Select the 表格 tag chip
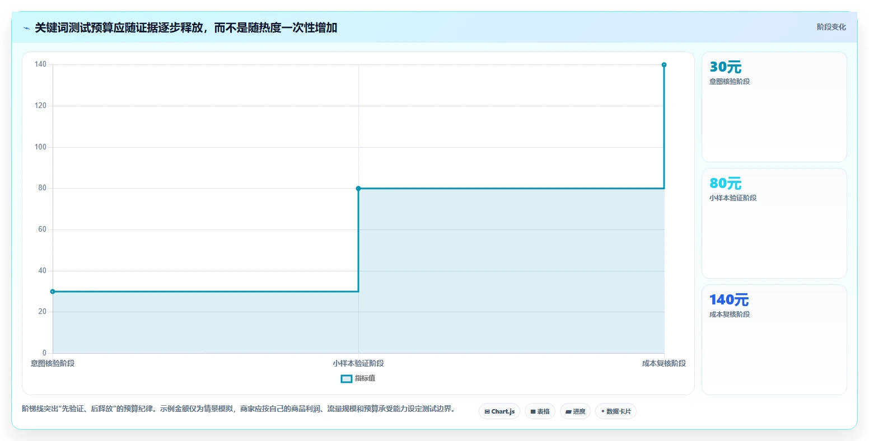 (x=540, y=411)
